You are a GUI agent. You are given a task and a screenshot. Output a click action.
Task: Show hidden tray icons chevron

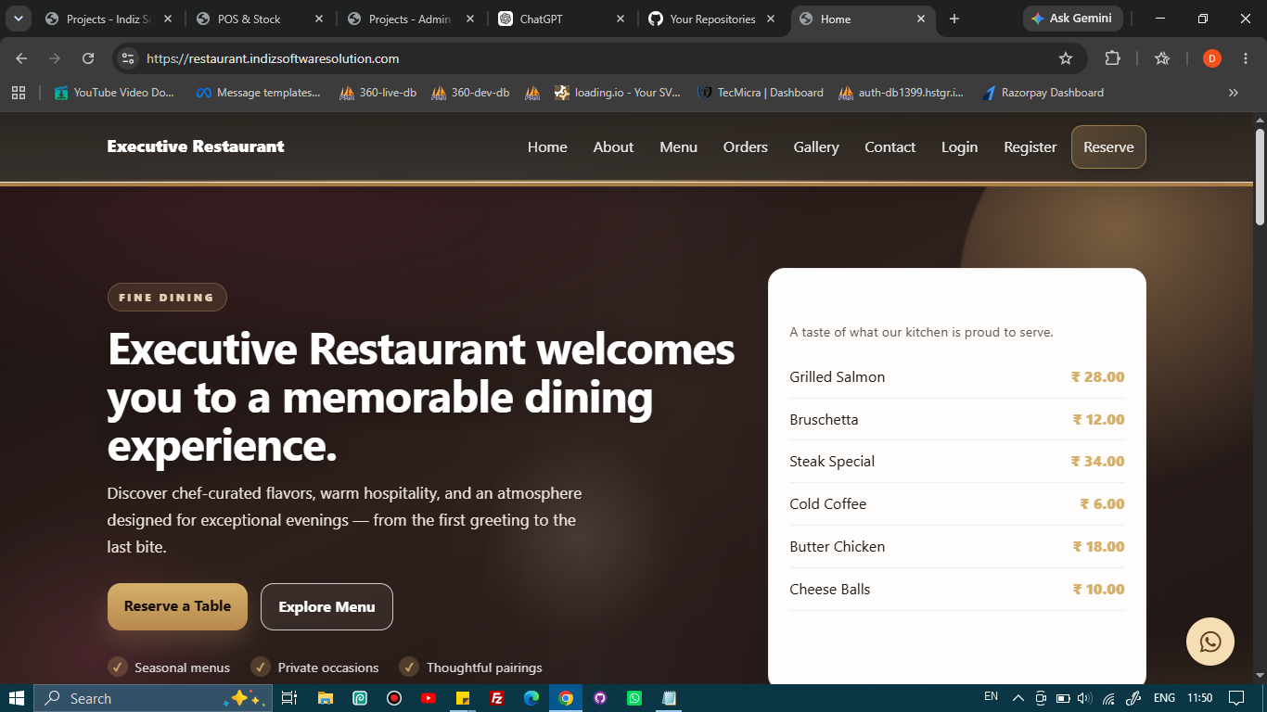tap(1017, 697)
